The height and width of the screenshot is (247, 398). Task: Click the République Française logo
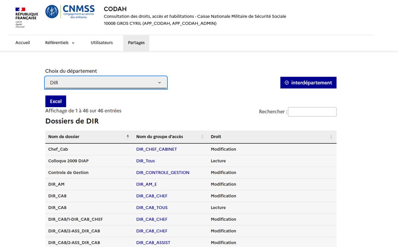point(27,18)
